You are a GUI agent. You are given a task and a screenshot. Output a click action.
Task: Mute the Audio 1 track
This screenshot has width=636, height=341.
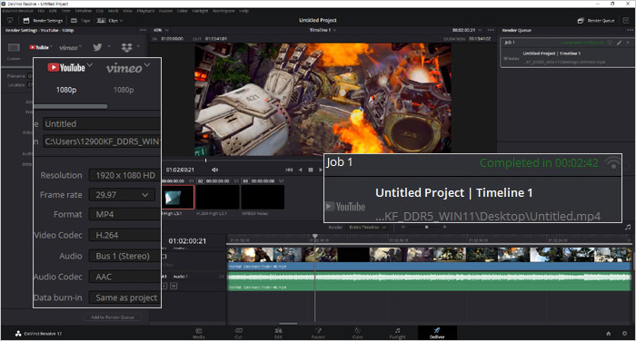coord(174,286)
